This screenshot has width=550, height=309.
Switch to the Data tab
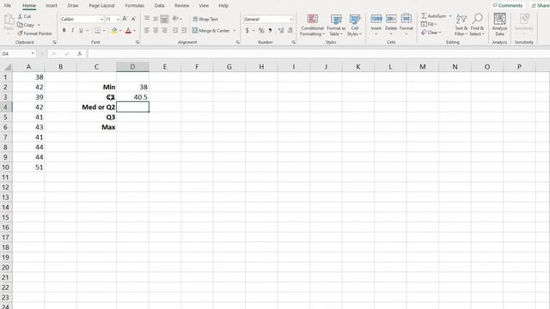click(159, 6)
